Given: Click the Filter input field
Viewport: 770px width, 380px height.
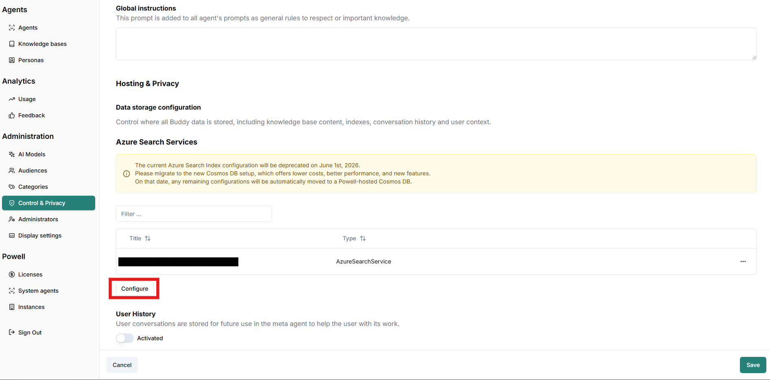Looking at the screenshot, I should (194, 214).
